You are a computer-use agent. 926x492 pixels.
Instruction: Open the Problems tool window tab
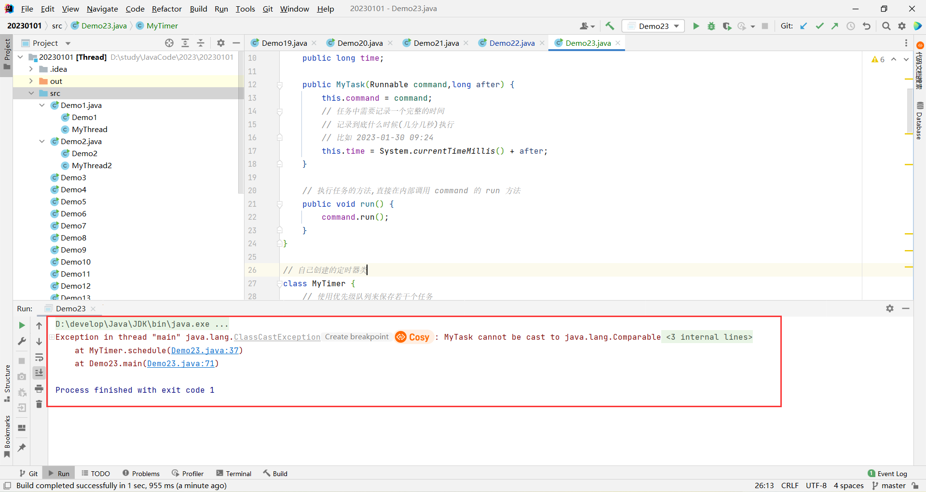tap(141, 474)
